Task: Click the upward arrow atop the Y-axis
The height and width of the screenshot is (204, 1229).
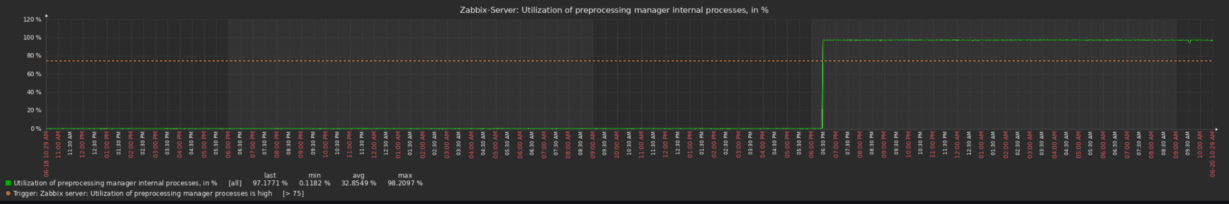Action: click(47, 16)
